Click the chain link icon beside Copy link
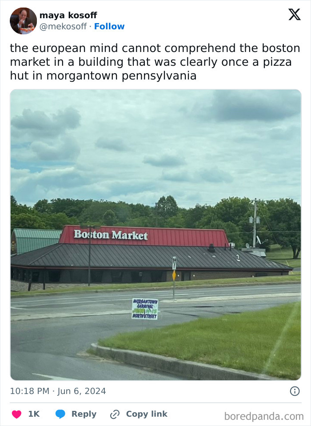Image resolution: width=311 pixels, height=426 pixels. (x=115, y=414)
